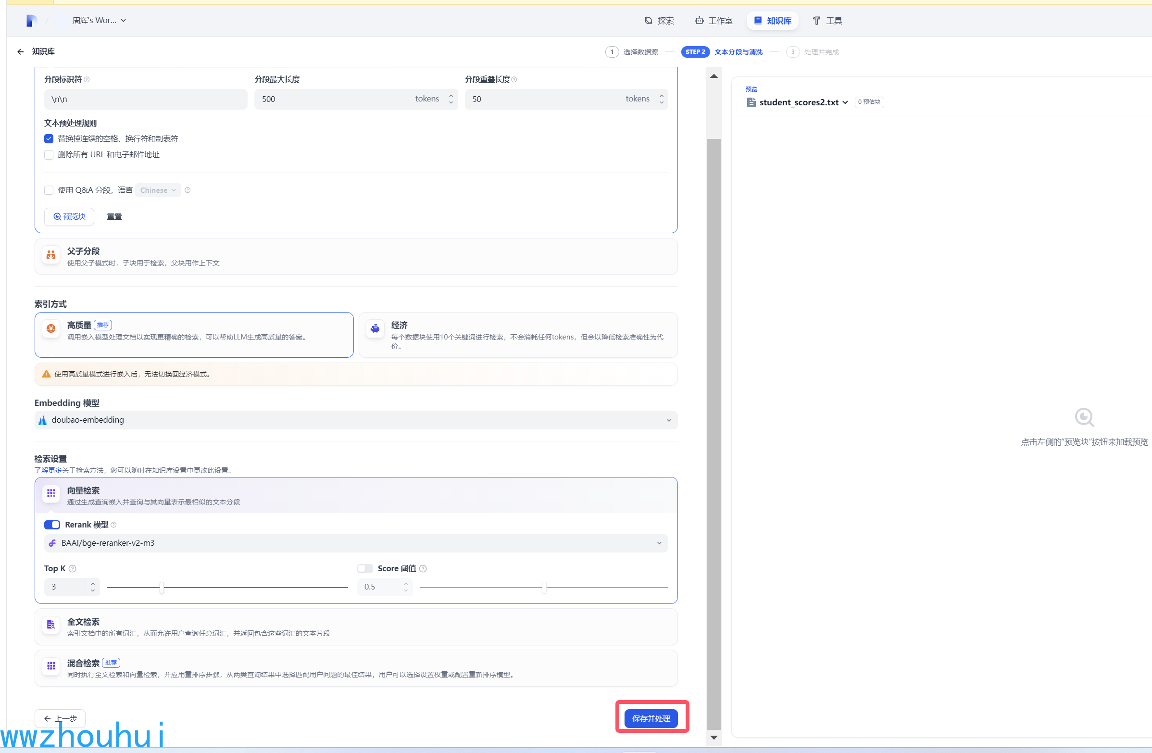1152x753 pixels.
Task: Click the help icon beside Top K
Action: 73,569
